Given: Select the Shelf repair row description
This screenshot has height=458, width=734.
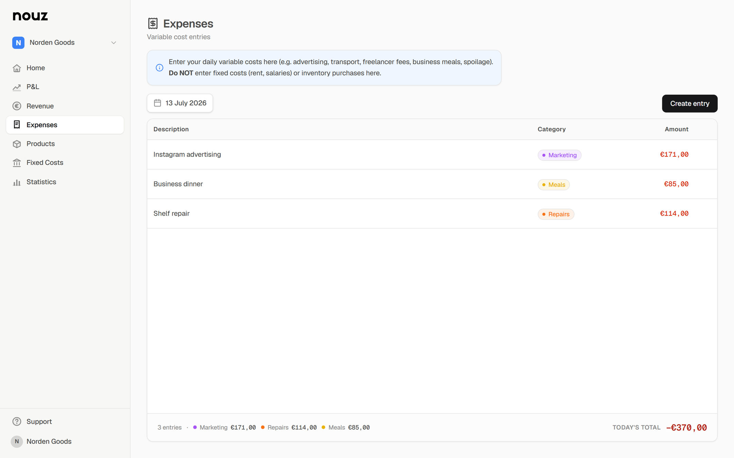Looking at the screenshot, I should click(171, 213).
